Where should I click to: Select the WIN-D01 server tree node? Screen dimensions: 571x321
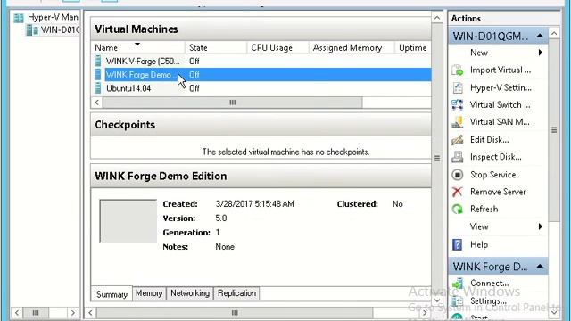[60, 29]
